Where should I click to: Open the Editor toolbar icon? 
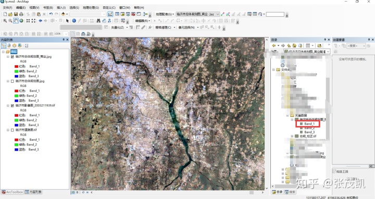click(x=110, y=14)
